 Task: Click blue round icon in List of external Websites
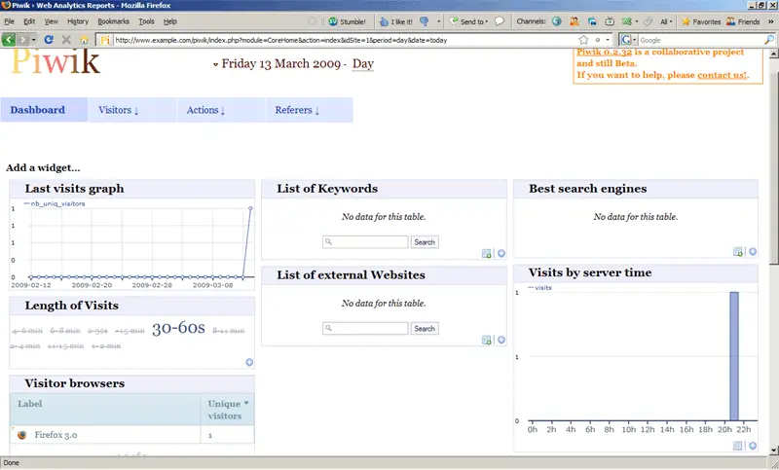tap(501, 340)
